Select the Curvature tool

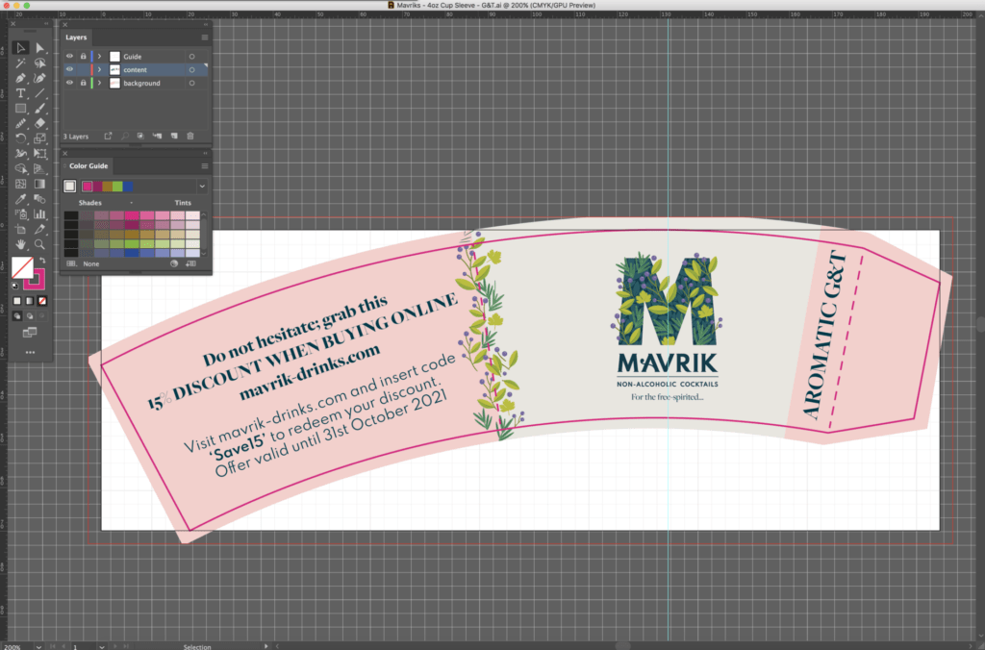click(x=39, y=78)
